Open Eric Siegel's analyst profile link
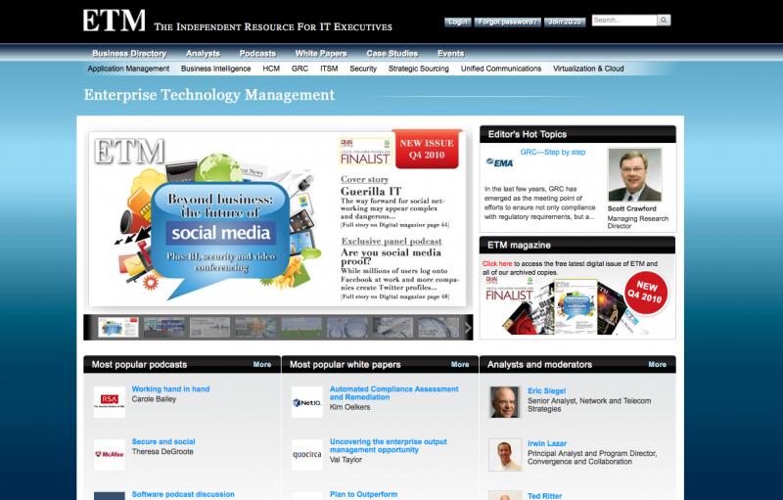 point(547,390)
